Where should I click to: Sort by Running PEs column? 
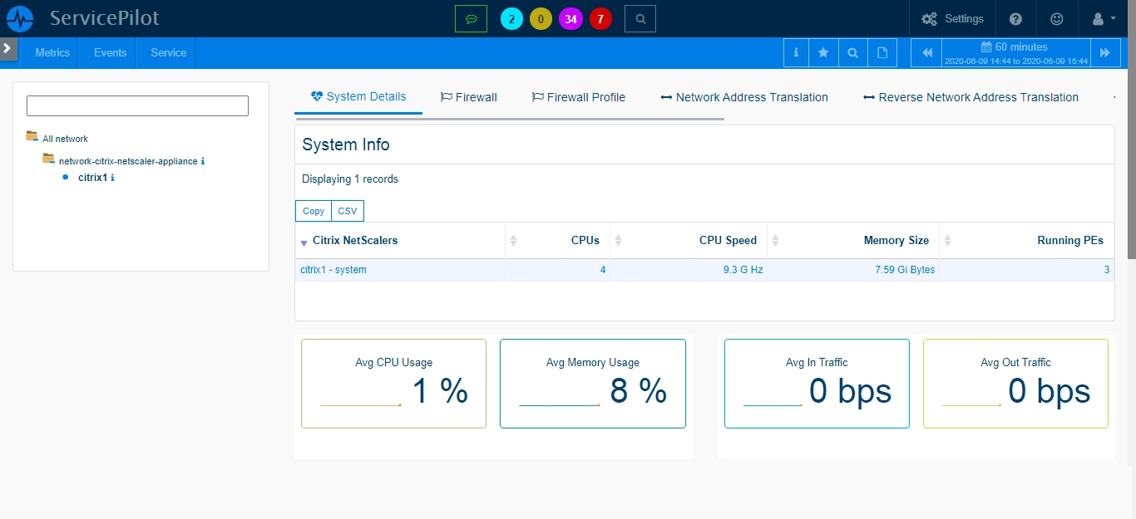[x=1027, y=241]
